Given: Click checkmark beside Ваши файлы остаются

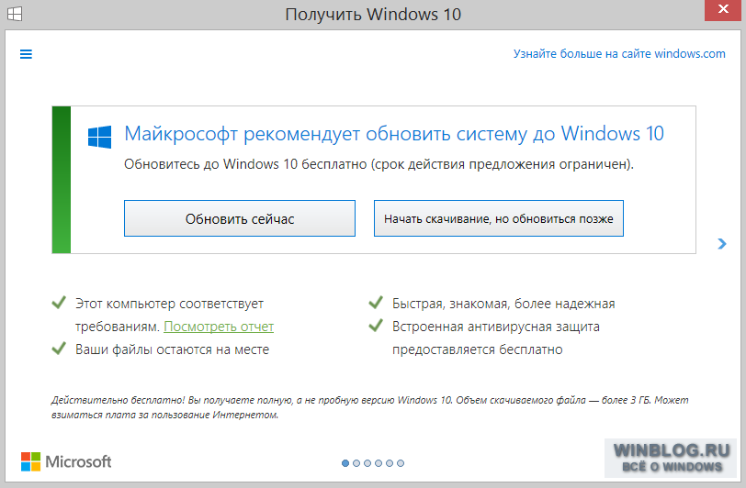Looking at the screenshot, I should click(x=59, y=349).
